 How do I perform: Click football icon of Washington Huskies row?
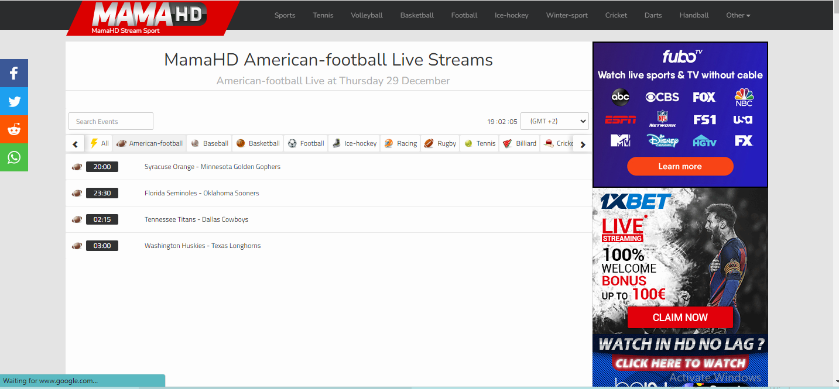(77, 246)
